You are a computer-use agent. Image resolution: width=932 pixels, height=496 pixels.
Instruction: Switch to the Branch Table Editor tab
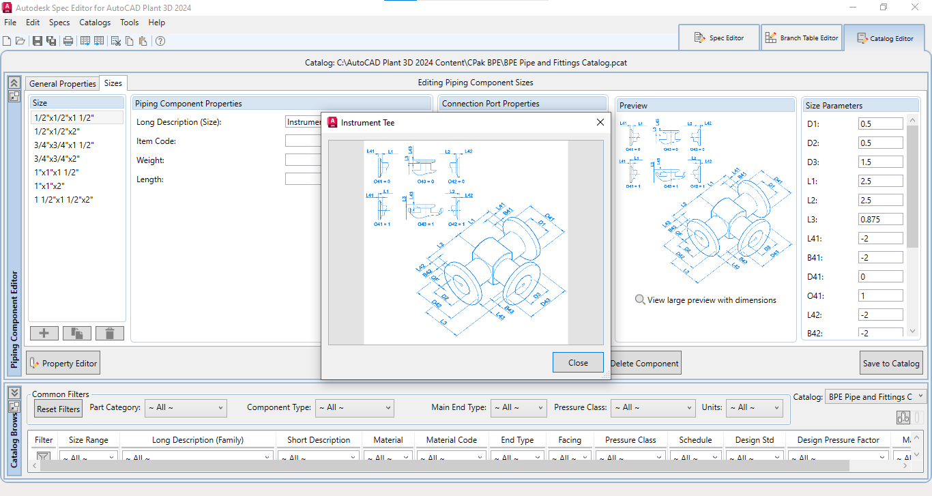(802, 38)
